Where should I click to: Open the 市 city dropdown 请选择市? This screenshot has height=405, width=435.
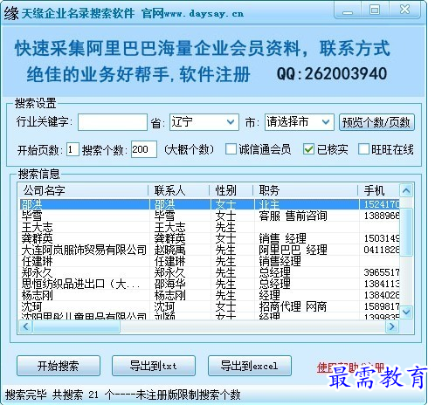click(x=300, y=122)
